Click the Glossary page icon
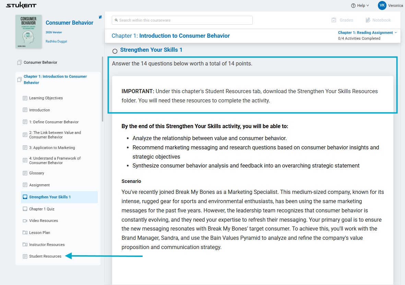Viewport: 405px width, 285px height. point(25,173)
